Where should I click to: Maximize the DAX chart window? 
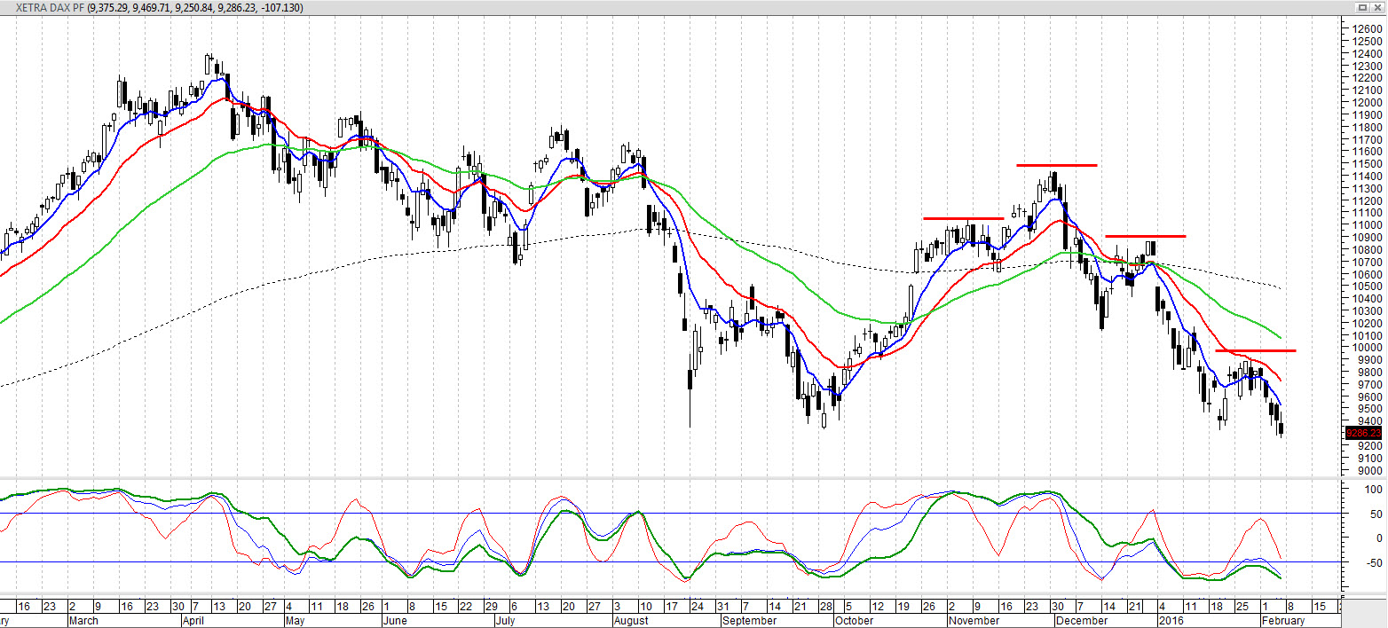point(1363,7)
